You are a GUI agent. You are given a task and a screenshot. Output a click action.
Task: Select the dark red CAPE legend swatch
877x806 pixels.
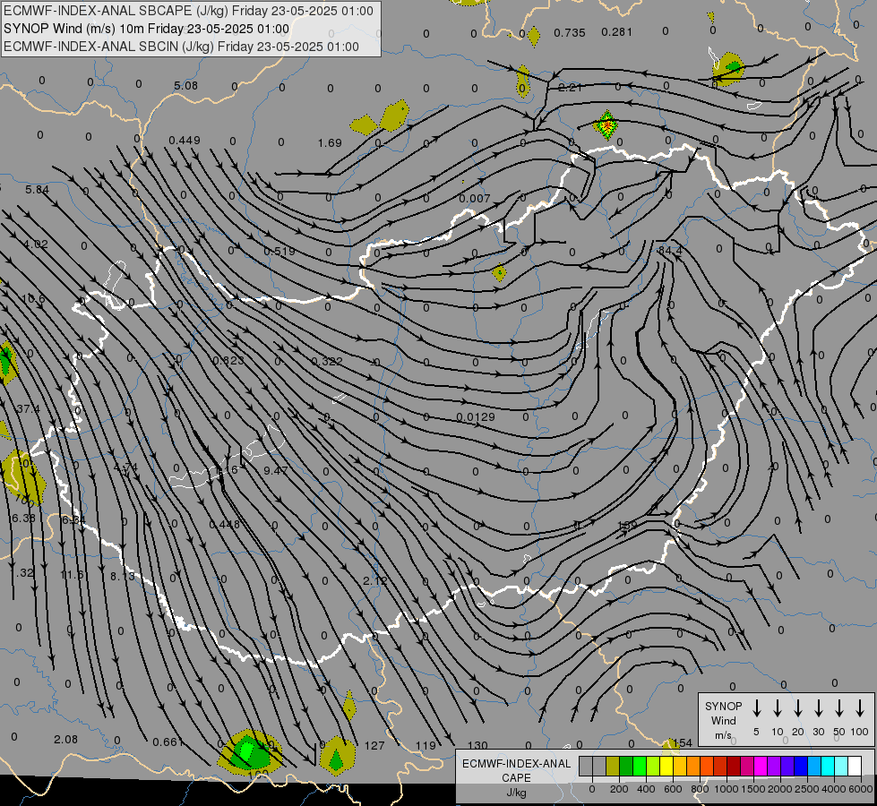coord(734,767)
